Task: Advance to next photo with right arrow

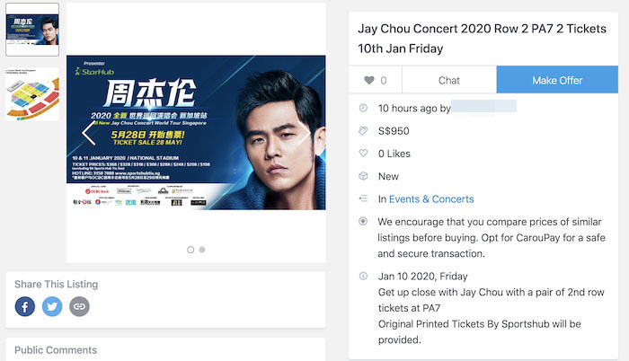Action: coord(306,133)
